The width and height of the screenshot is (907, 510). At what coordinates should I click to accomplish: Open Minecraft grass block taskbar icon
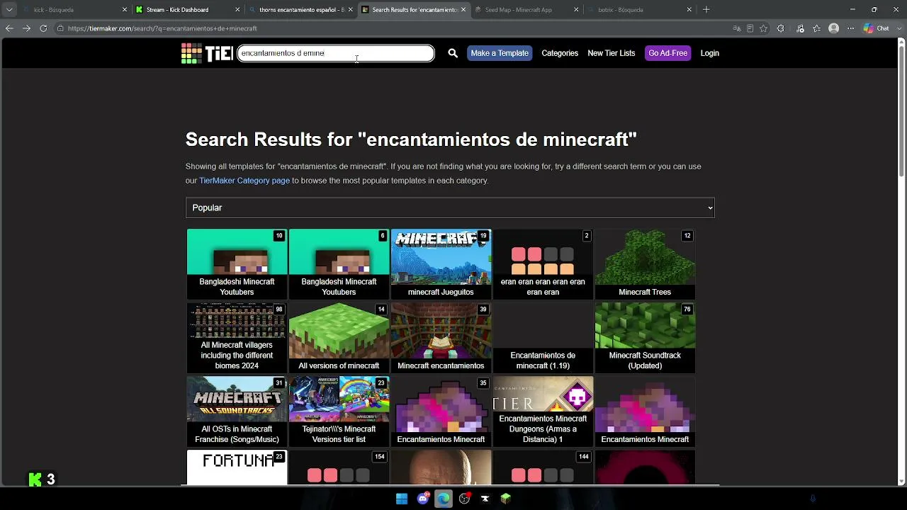[506, 499]
